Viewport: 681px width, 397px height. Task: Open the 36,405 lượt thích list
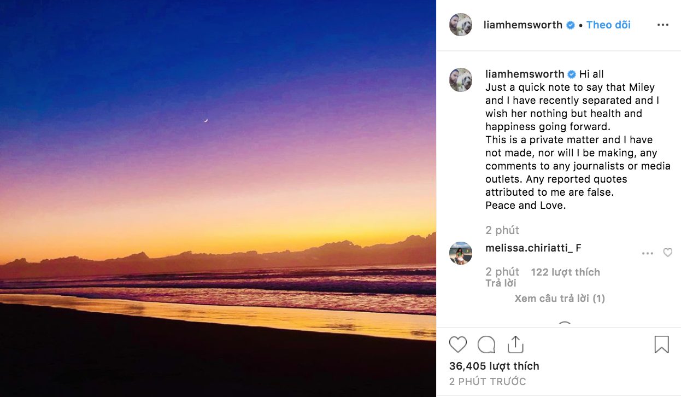pos(494,366)
